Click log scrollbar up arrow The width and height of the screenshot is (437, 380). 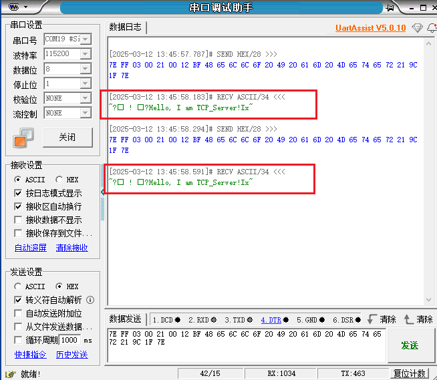(428, 43)
